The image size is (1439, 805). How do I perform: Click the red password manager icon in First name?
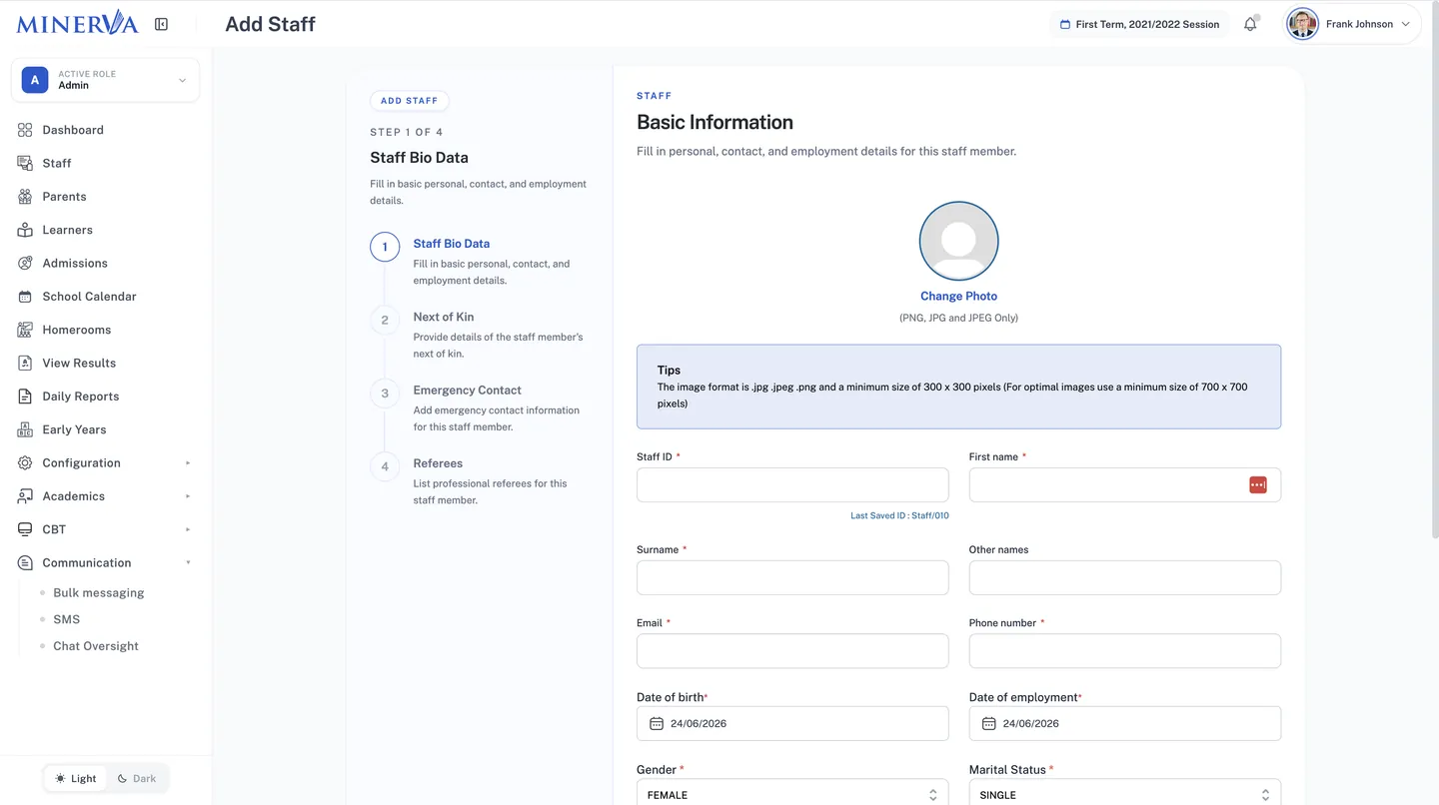(1258, 484)
